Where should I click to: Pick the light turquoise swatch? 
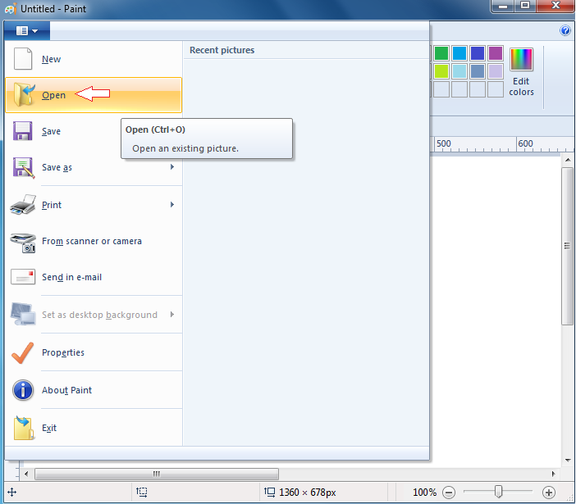[459, 71]
